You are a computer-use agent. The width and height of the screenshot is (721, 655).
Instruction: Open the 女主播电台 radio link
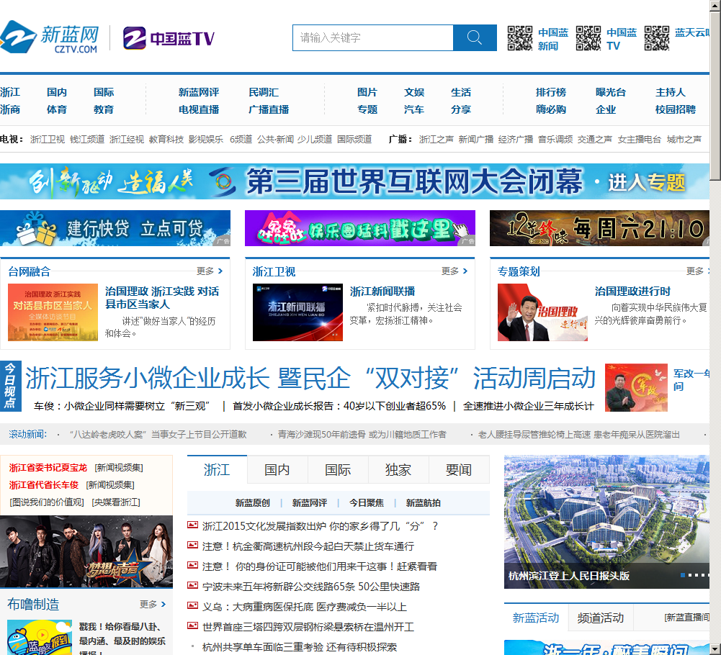639,139
